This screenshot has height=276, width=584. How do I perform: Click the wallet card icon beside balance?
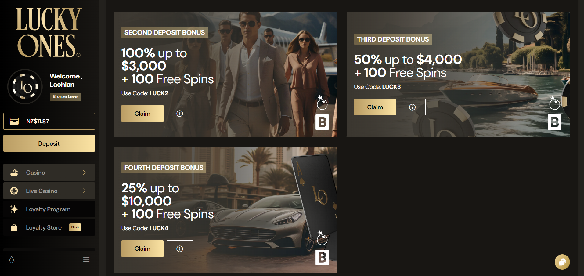pos(14,121)
